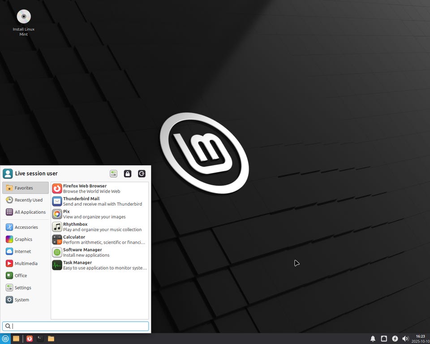Select the Recently Used category
The height and width of the screenshot is (344, 430).
(26, 200)
